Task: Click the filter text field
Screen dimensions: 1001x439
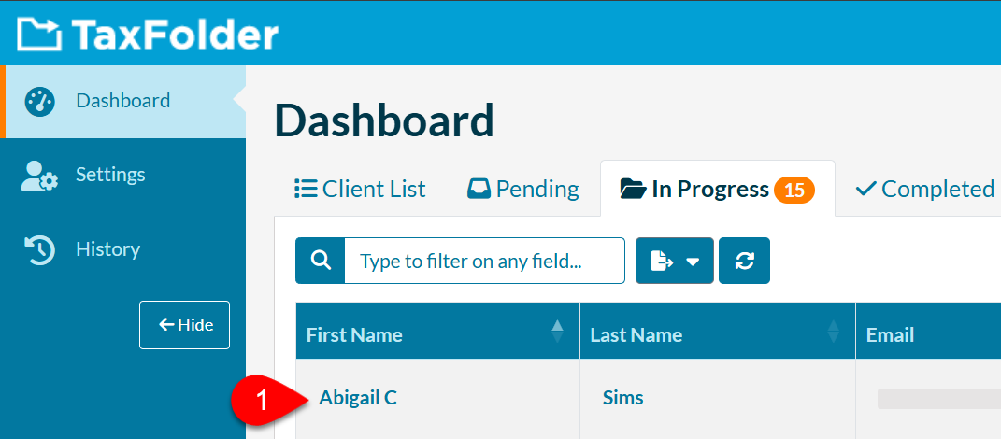Action: point(484,261)
